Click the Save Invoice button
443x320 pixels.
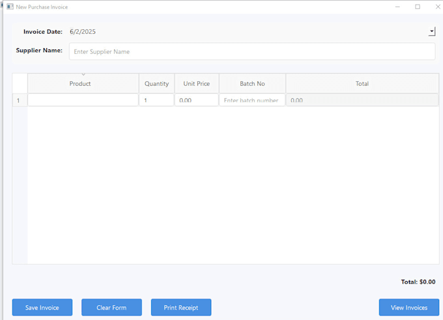click(42, 307)
